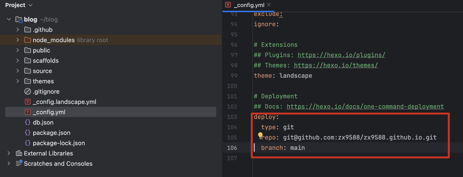This screenshot has width=463, height=177.
Task: Click the node_modules folder icon
Action: pos(28,40)
